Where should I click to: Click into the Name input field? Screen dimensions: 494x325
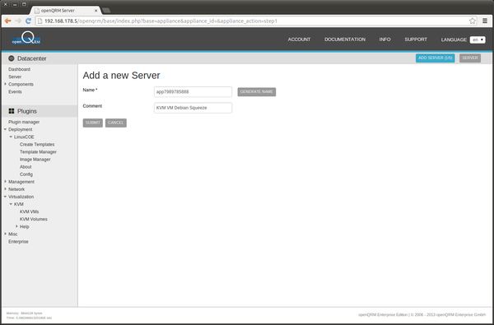coord(193,91)
